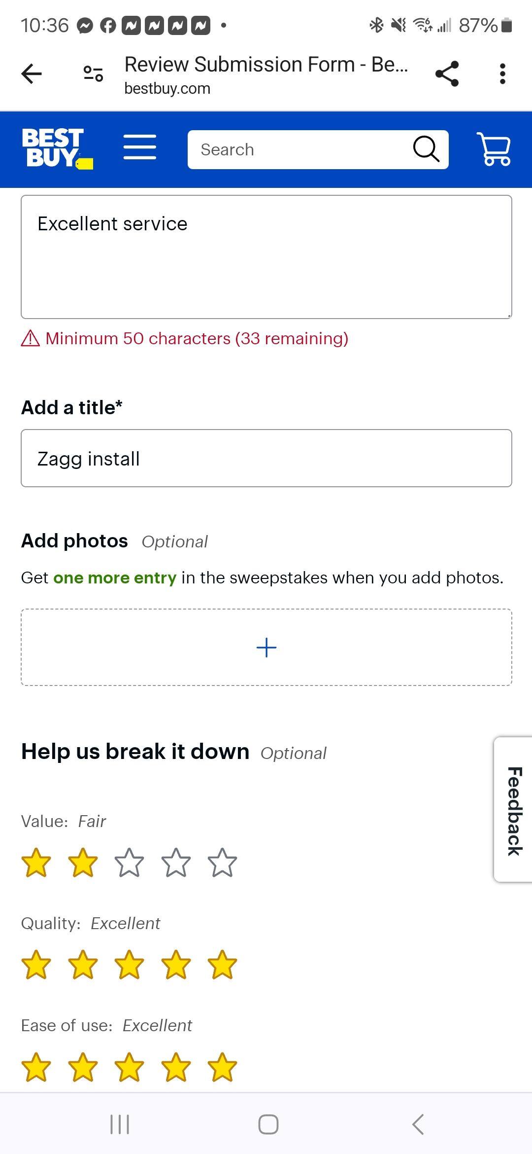This screenshot has width=532, height=1154.
Task: Rate Ease of use as four stars
Action: coord(176,1065)
